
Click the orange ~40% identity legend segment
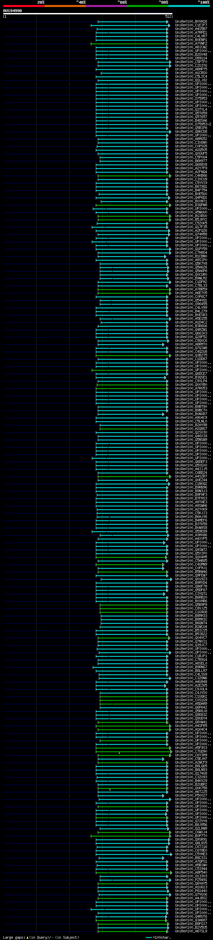pyautogui.click(x=65, y=6)
